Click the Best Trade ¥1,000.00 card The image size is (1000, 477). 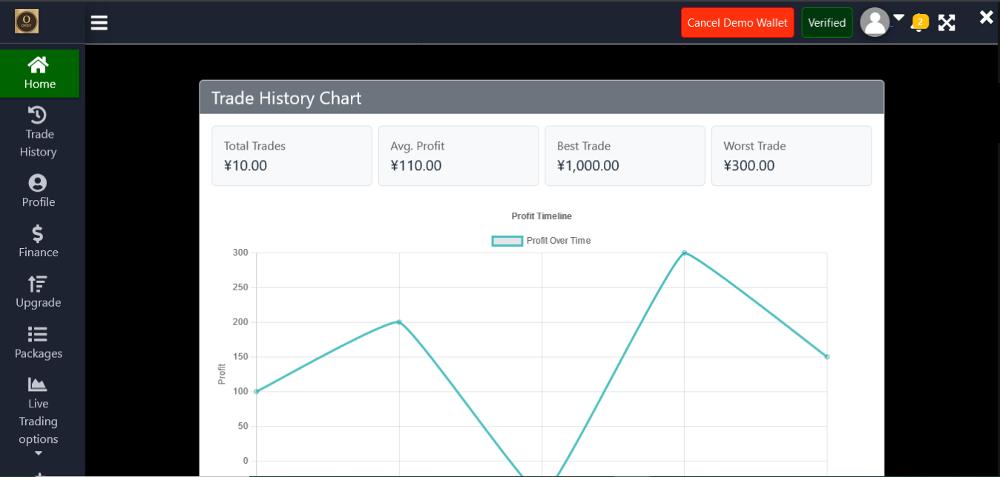[x=625, y=156]
